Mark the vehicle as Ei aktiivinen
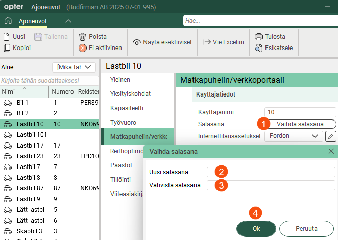The width and height of the screenshot is (338, 240). coord(100,48)
